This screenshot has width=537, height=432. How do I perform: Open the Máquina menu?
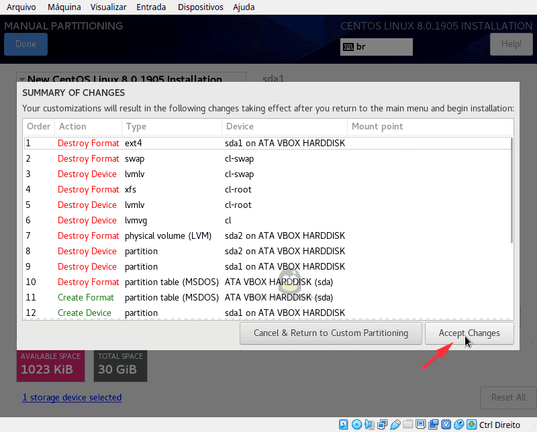pyautogui.click(x=64, y=7)
